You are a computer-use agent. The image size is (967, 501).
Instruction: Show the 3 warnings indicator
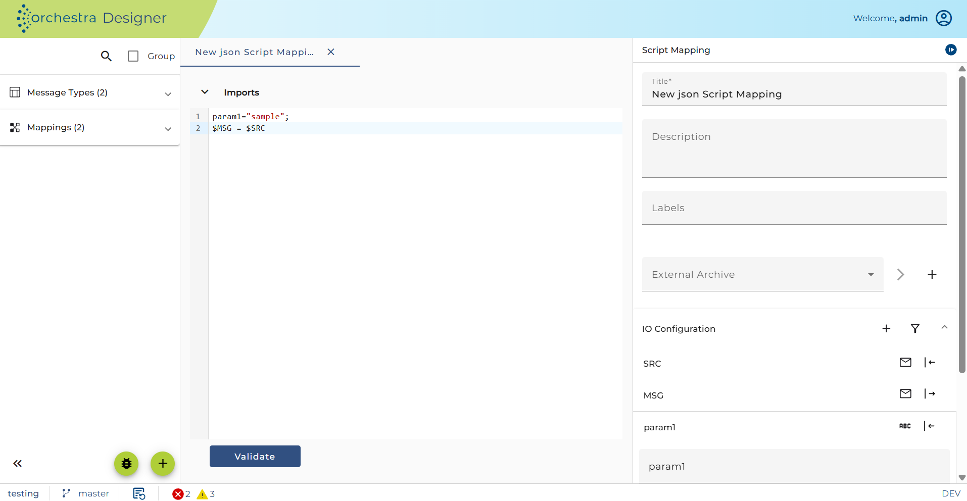tap(206, 494)
